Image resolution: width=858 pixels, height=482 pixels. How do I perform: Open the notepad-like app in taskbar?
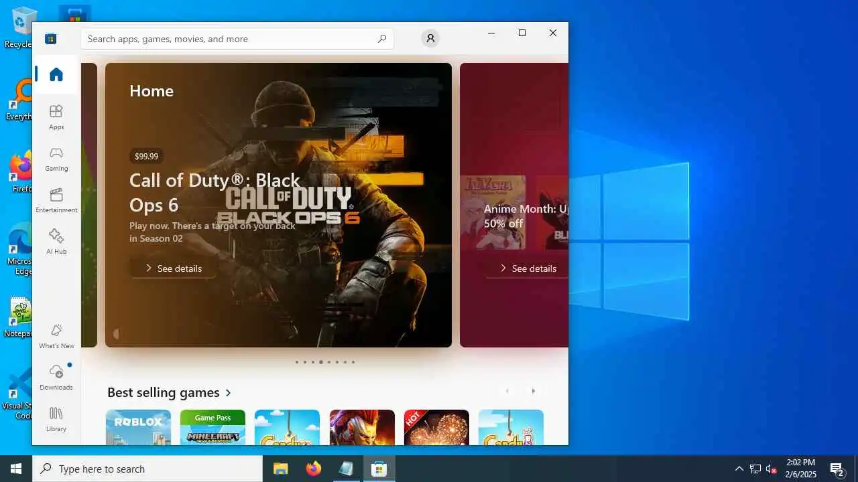[346, 469]
